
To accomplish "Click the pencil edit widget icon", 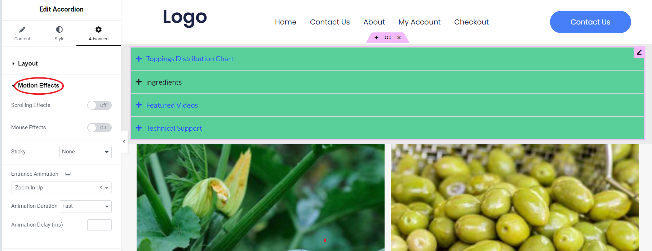I will [639, 53].
